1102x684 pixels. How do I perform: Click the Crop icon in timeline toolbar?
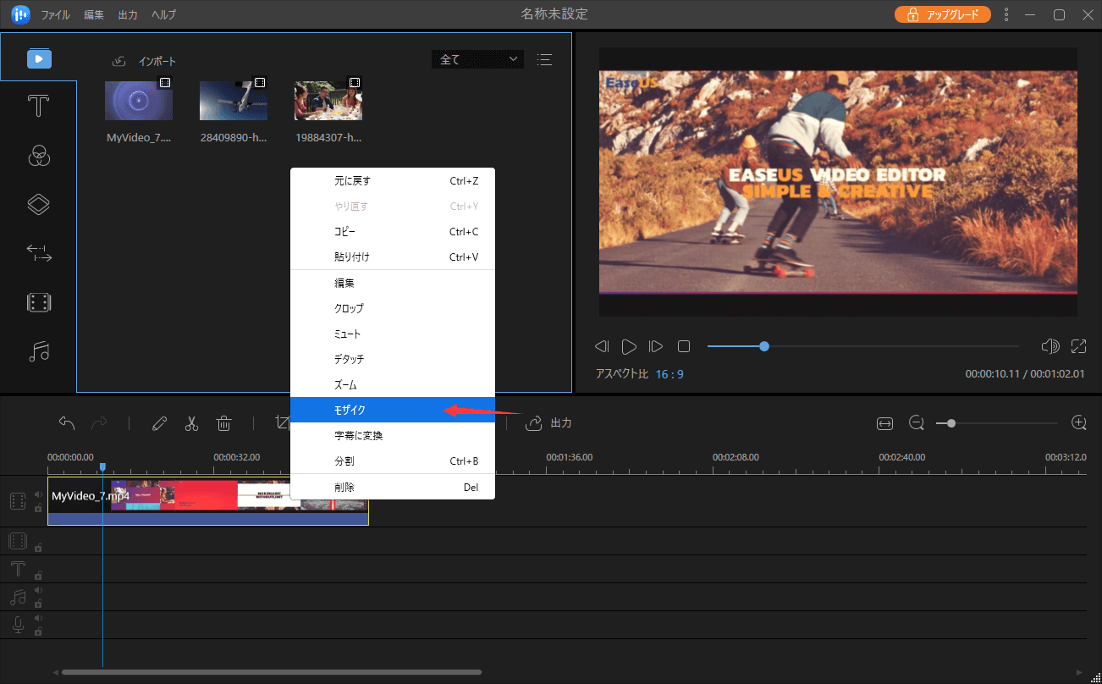click(x=282, y=423)
